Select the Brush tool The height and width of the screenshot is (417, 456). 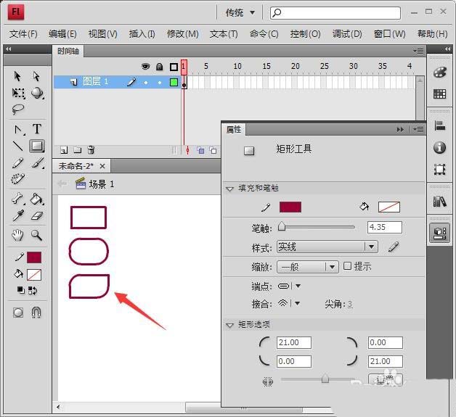38,163
